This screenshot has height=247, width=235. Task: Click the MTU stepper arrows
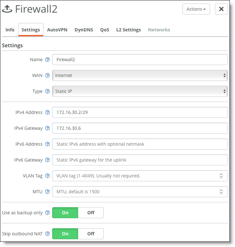(x=221, y=192)
